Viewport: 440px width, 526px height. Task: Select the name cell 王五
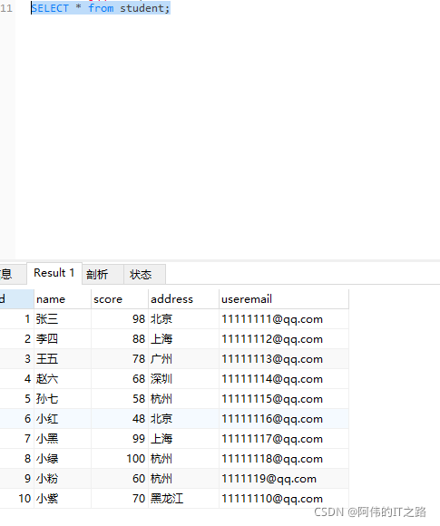tap(63, 359)
